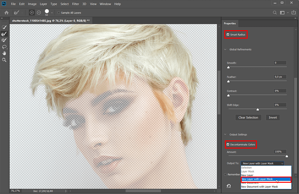Collapse the Global Refinements section
The image size is (299, 194).
tap(225, 49)
